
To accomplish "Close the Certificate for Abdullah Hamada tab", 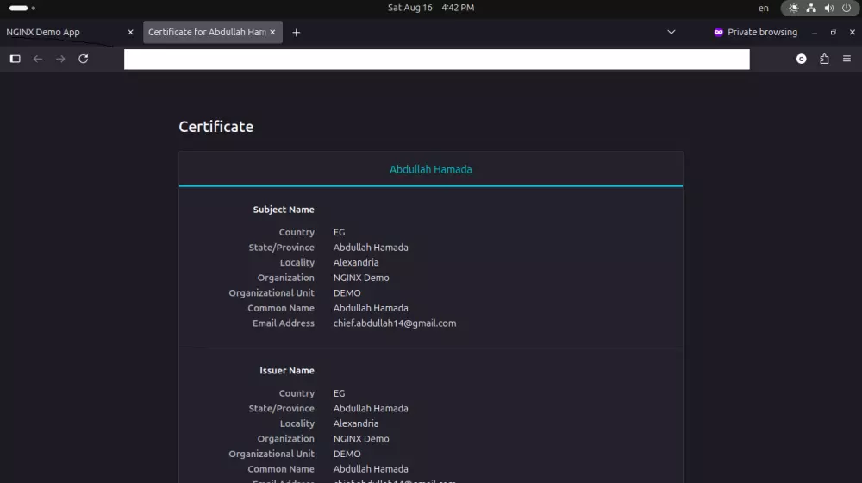I will pyautogui.click(x=273, y=33).
